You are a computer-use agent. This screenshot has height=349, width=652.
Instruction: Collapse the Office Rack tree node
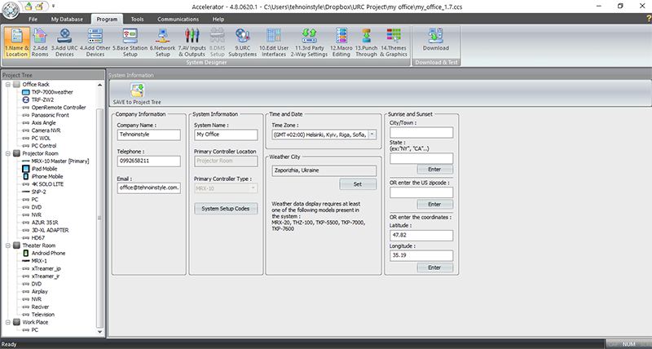pos(7,84)
